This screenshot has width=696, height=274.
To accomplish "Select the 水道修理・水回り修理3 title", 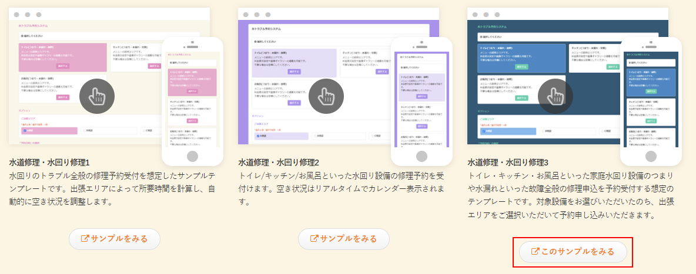I will [508, 162].
